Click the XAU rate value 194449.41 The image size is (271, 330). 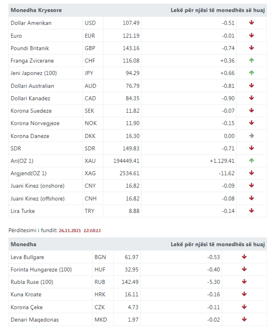127,161
